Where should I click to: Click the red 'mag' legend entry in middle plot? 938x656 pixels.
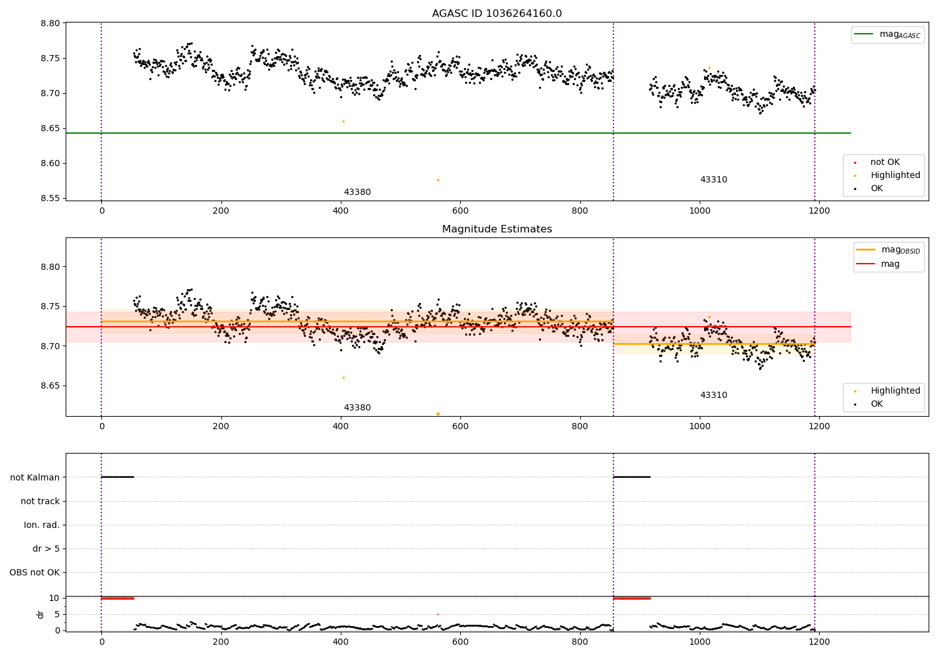pos(879,264)
